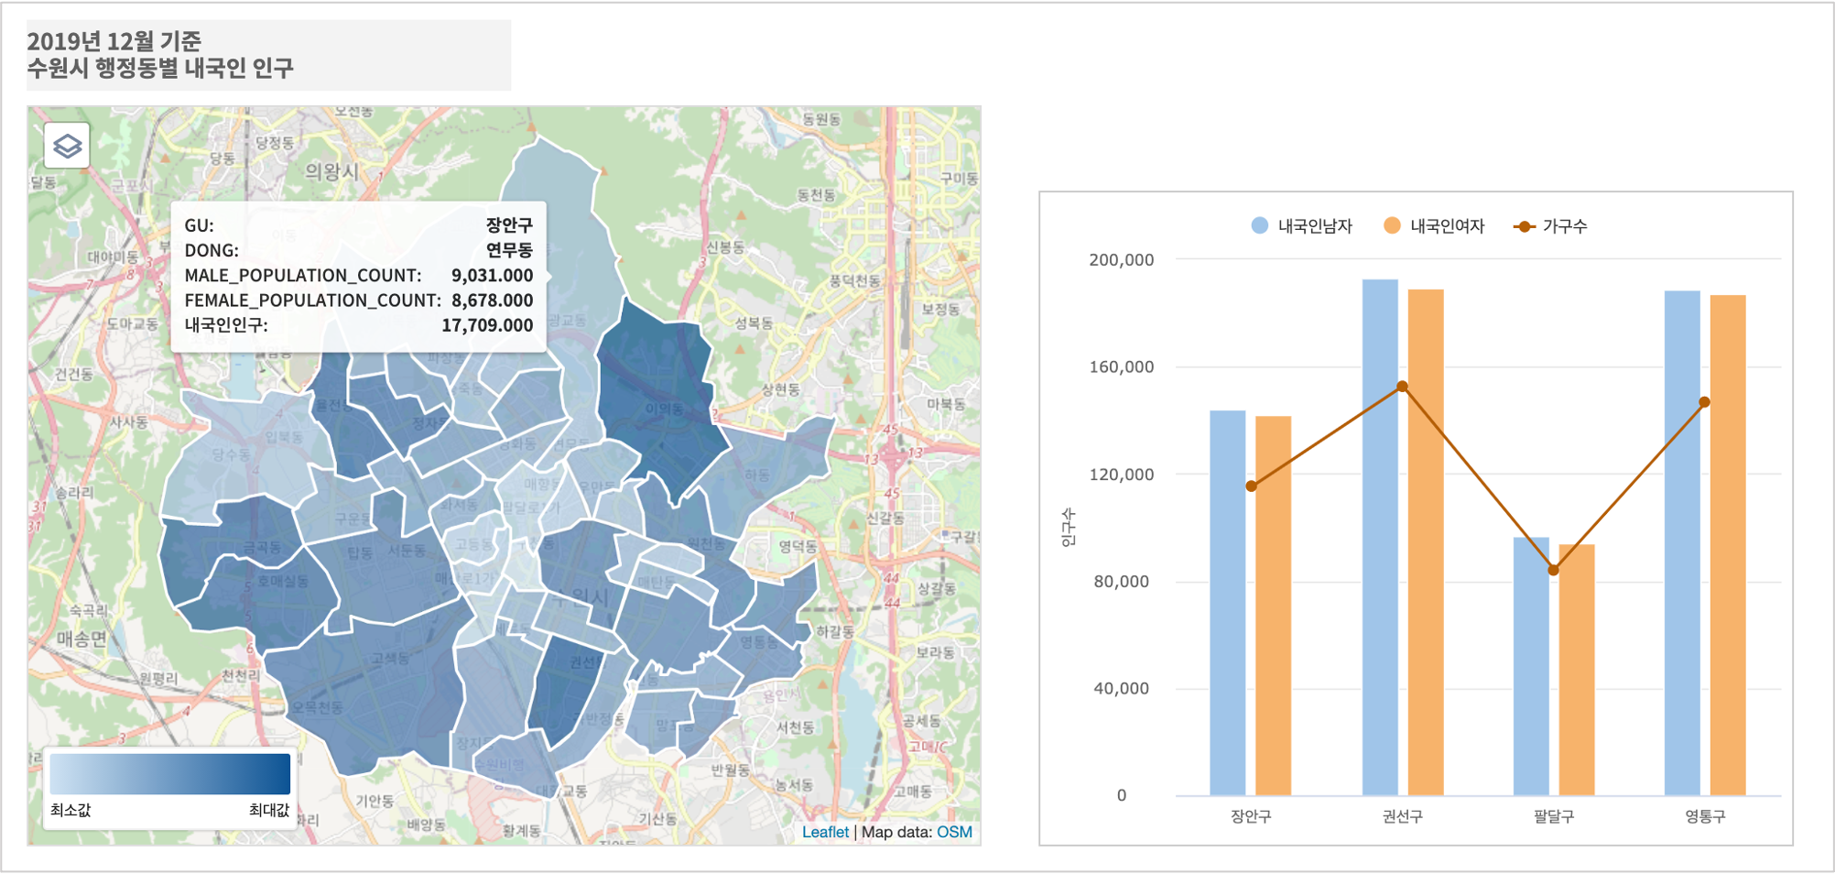
Task: Click the 160,000 y-axis value
Action: [1121, 367]
